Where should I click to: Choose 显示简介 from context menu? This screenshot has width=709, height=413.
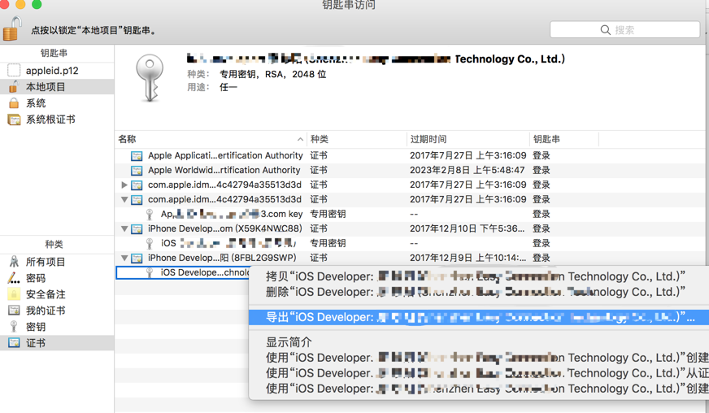479,342
